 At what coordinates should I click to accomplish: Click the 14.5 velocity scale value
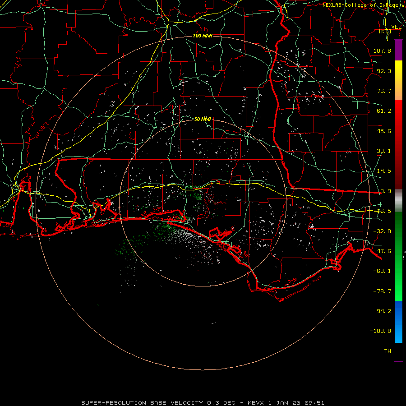point(384,171)
